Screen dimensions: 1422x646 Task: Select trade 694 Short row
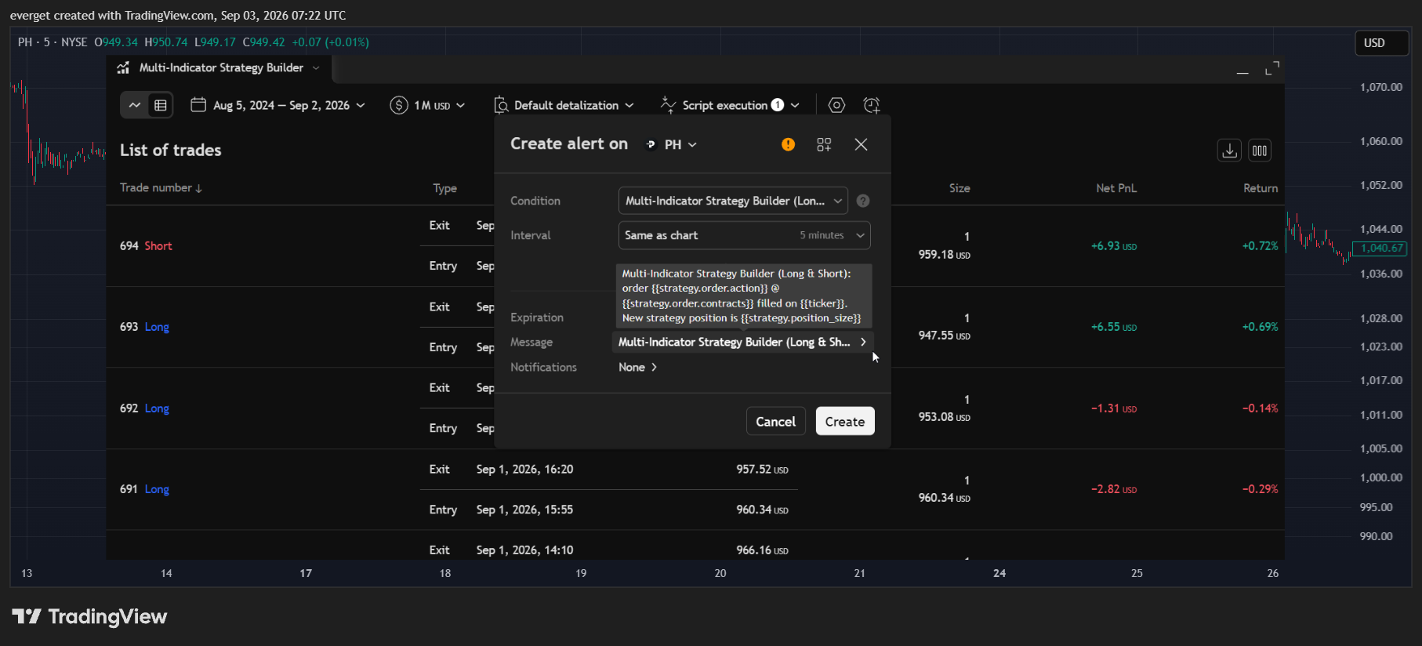point(695,246)
